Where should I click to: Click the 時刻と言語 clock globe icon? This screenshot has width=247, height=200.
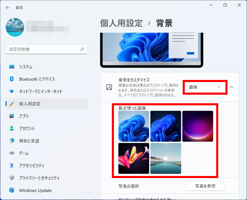12,141
